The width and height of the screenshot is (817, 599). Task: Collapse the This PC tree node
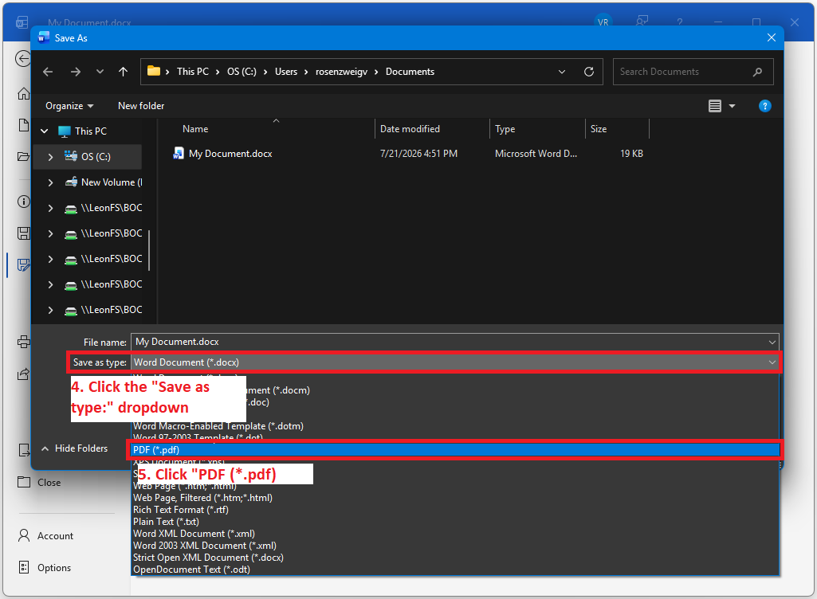45,131
